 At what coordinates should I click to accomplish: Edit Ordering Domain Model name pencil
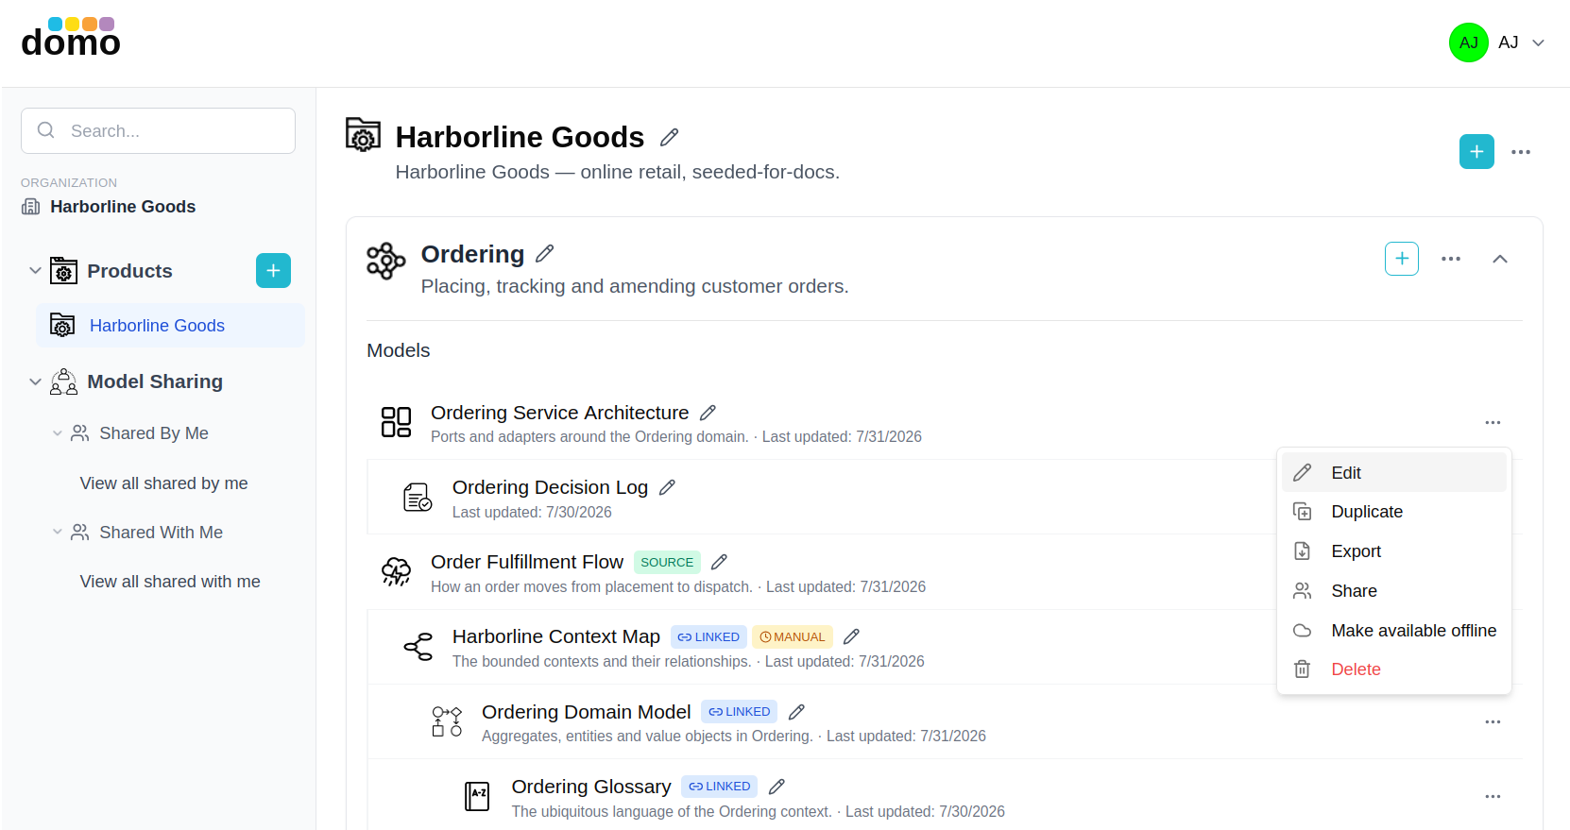click(x=796, y=712)
